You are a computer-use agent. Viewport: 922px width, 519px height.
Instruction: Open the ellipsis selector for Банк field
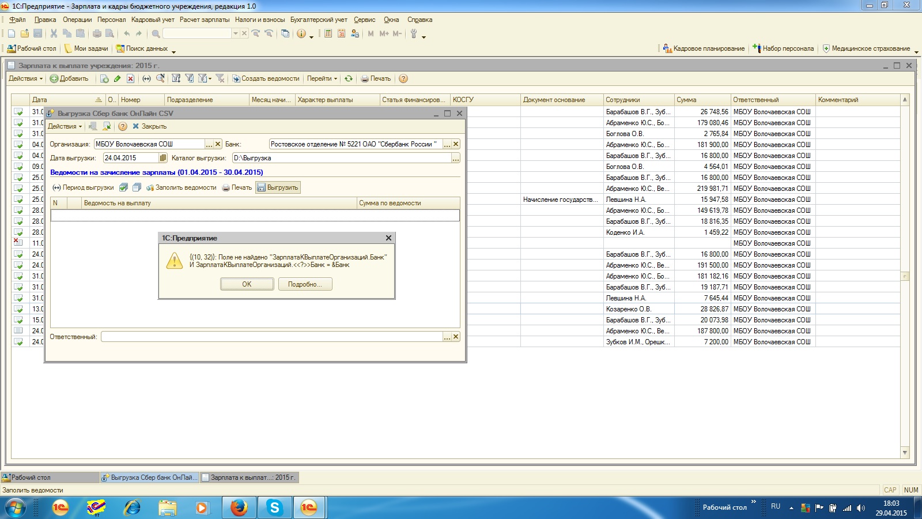coord(447,144)
